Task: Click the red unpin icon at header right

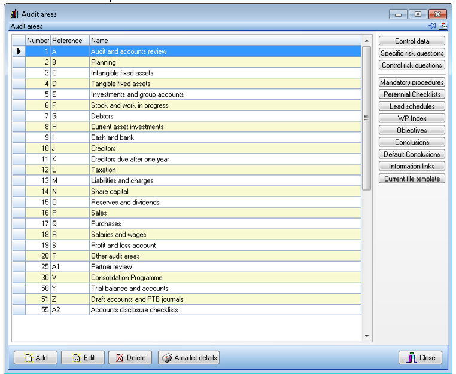Action: click(x=443, y=26)
